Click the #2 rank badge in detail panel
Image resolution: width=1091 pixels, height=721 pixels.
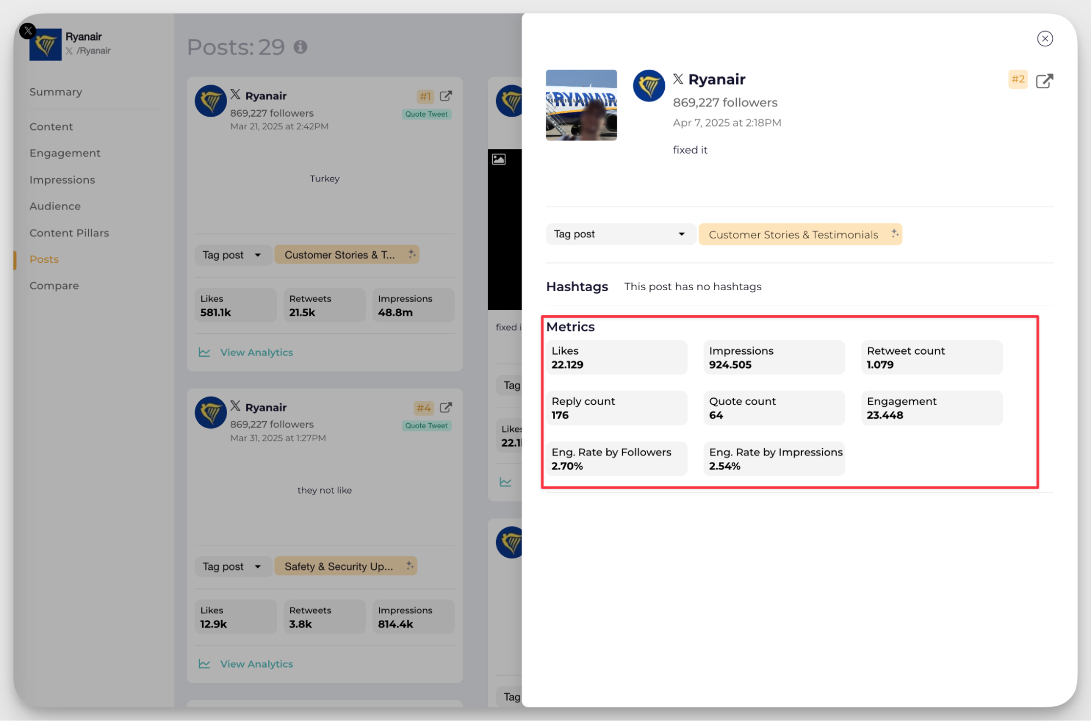coord(1018,79)
